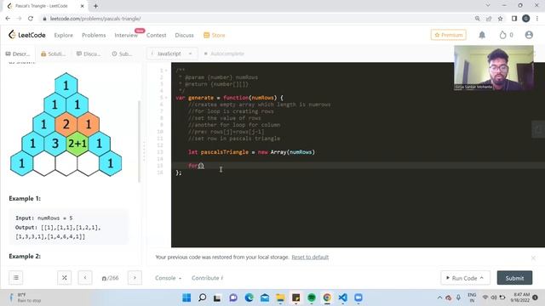Toggle Autocomplete option

pos(224,54)
